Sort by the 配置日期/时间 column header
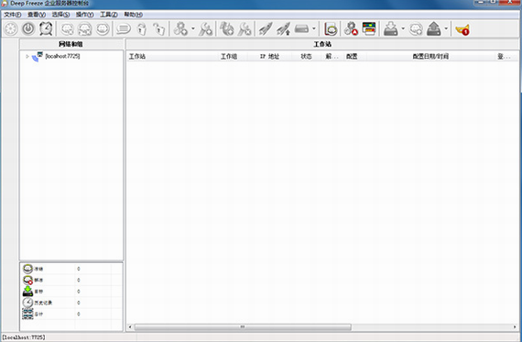522x342 pixels. [x=430, y=56]
